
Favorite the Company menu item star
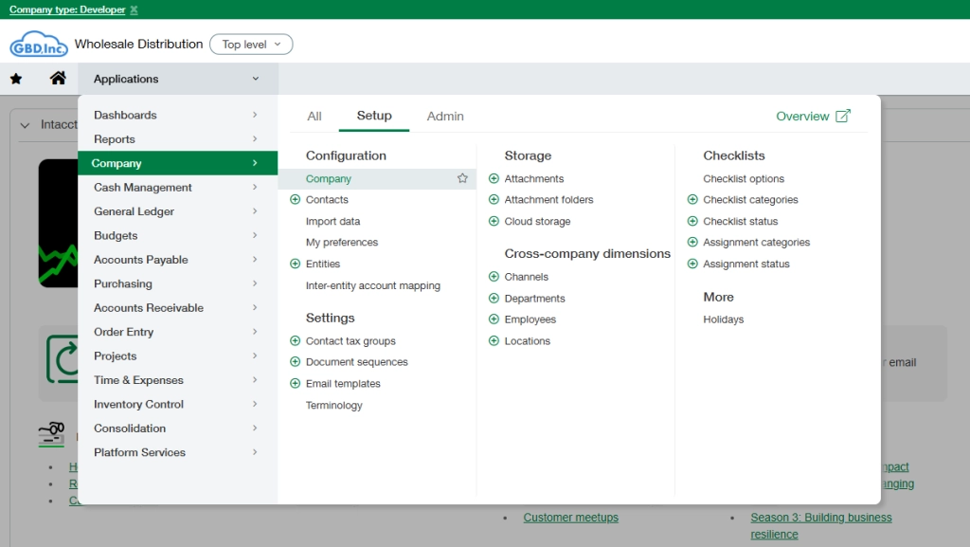(x=462, y=178)
